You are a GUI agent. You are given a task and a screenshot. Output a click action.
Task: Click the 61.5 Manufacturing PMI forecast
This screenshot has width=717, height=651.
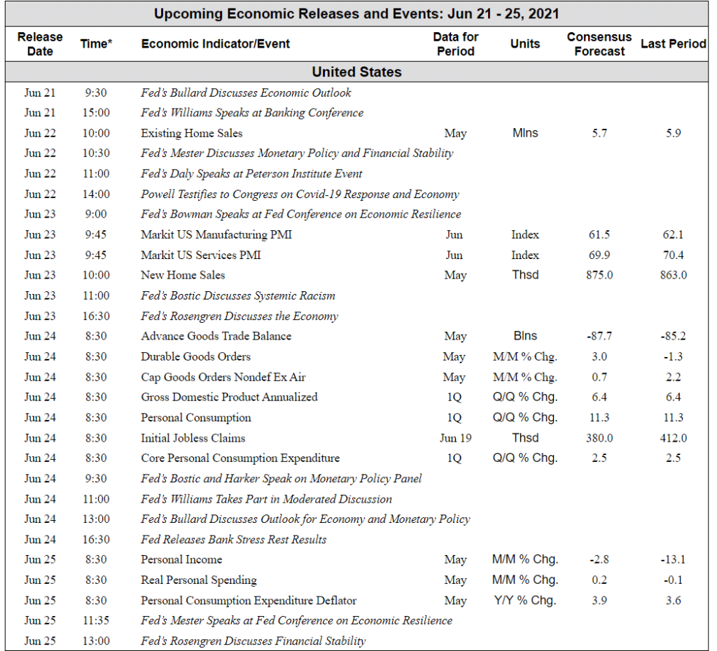[599, 234]
